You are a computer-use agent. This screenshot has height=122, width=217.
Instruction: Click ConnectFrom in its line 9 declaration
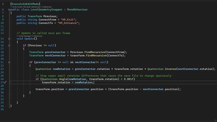click(47, 20)
